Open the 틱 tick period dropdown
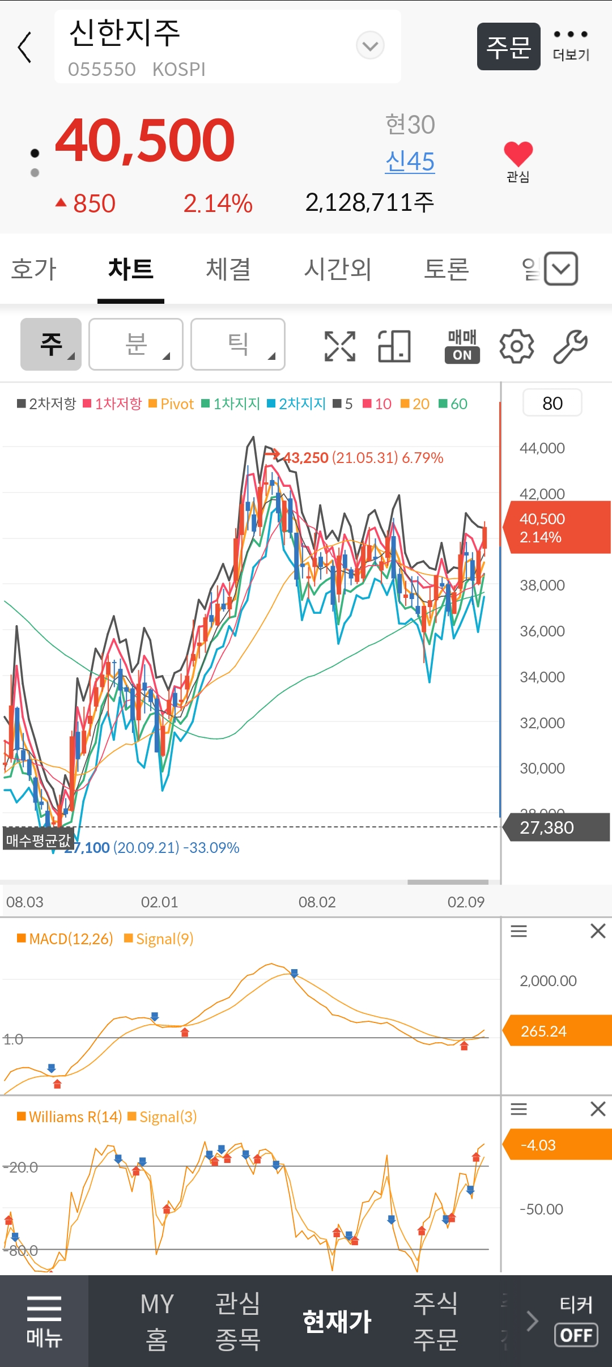Image resolution: width=612 pixels, height=1367 pixels. pos(238,344)
